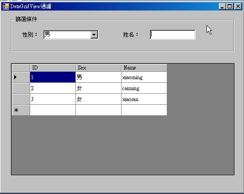244x194 pixels.
Task: Select the row header for row 3
Action: [21, 99]
